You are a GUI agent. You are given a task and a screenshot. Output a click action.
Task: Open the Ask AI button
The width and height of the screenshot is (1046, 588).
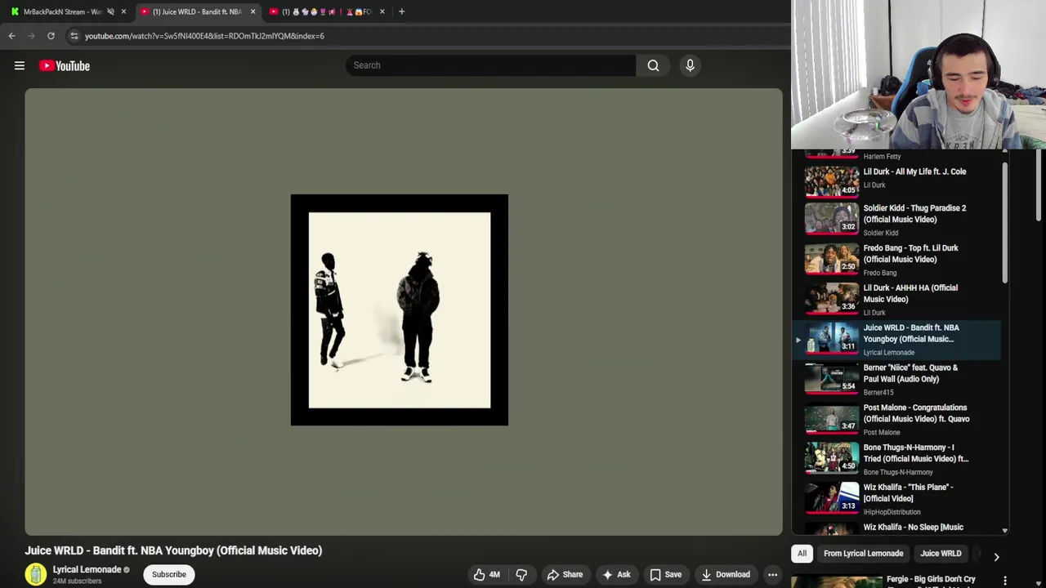pyautogui.click(x=616, y=575)
